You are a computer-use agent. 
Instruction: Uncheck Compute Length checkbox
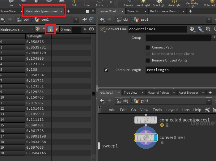[x=106, y=70]
